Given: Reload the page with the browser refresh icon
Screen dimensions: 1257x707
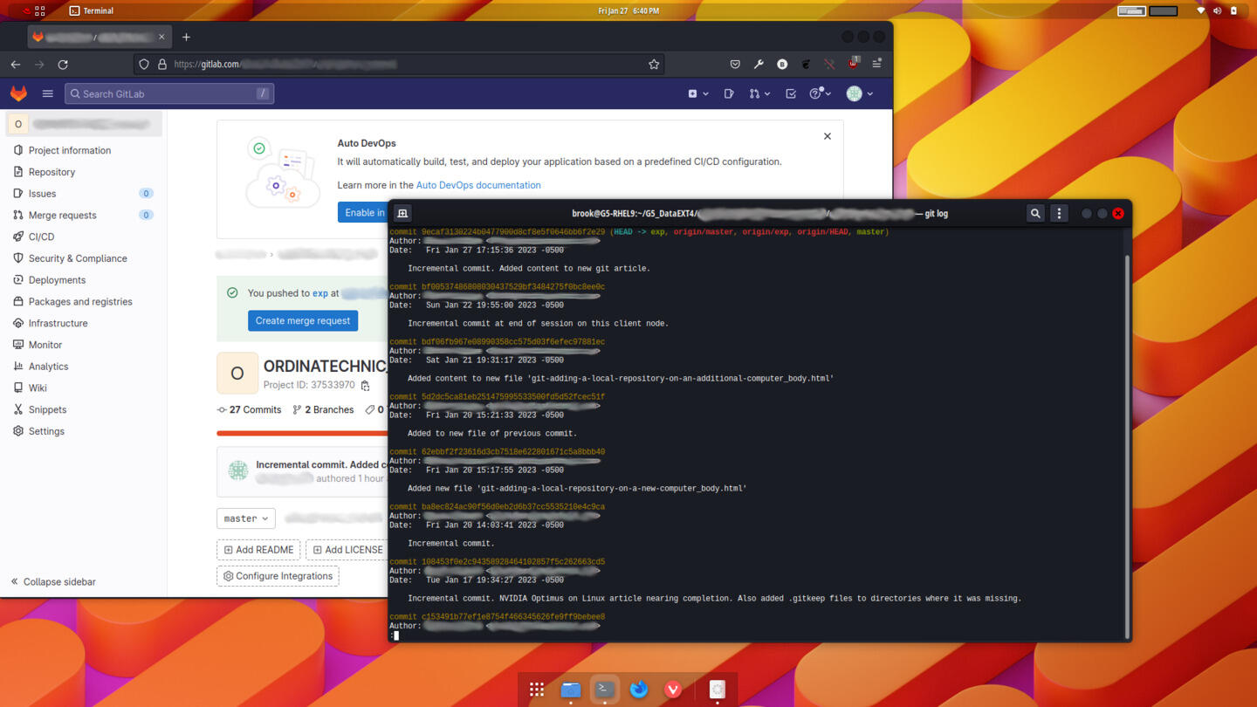Looking at the screenshot, I should click(x=63, y=65).
